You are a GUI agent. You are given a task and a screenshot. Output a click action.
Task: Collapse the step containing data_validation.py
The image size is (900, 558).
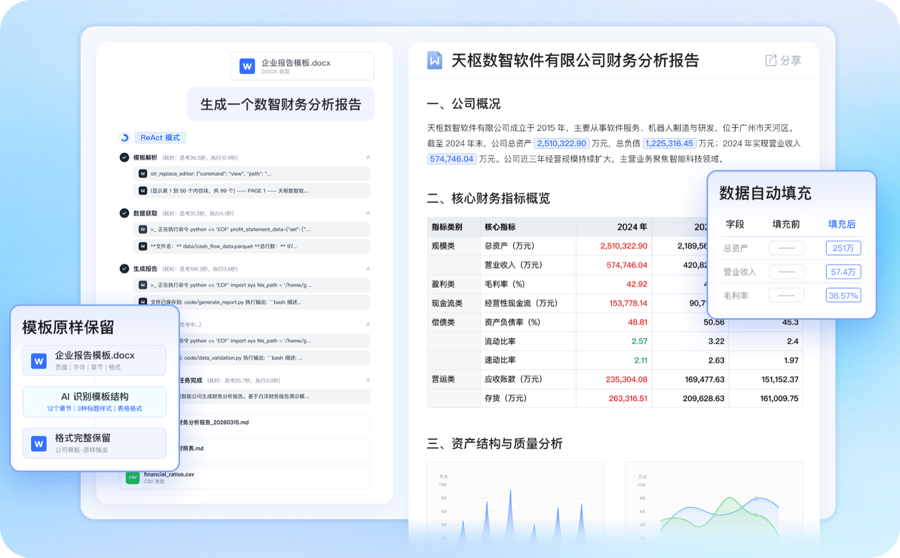point(368,324)
